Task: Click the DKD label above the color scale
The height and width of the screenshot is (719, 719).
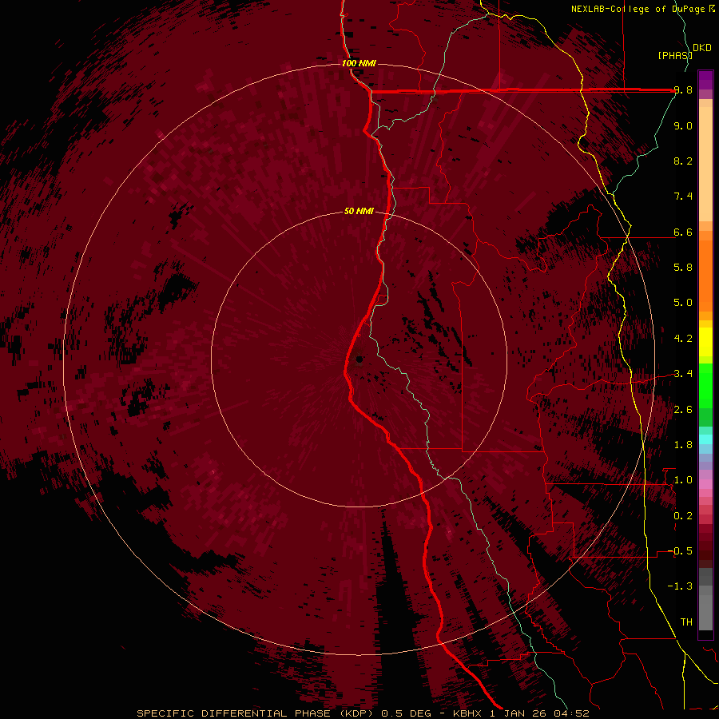Action: click(x=702, y=48)
